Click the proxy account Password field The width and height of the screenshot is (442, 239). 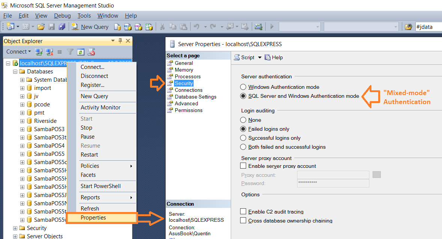coord(333,183)
